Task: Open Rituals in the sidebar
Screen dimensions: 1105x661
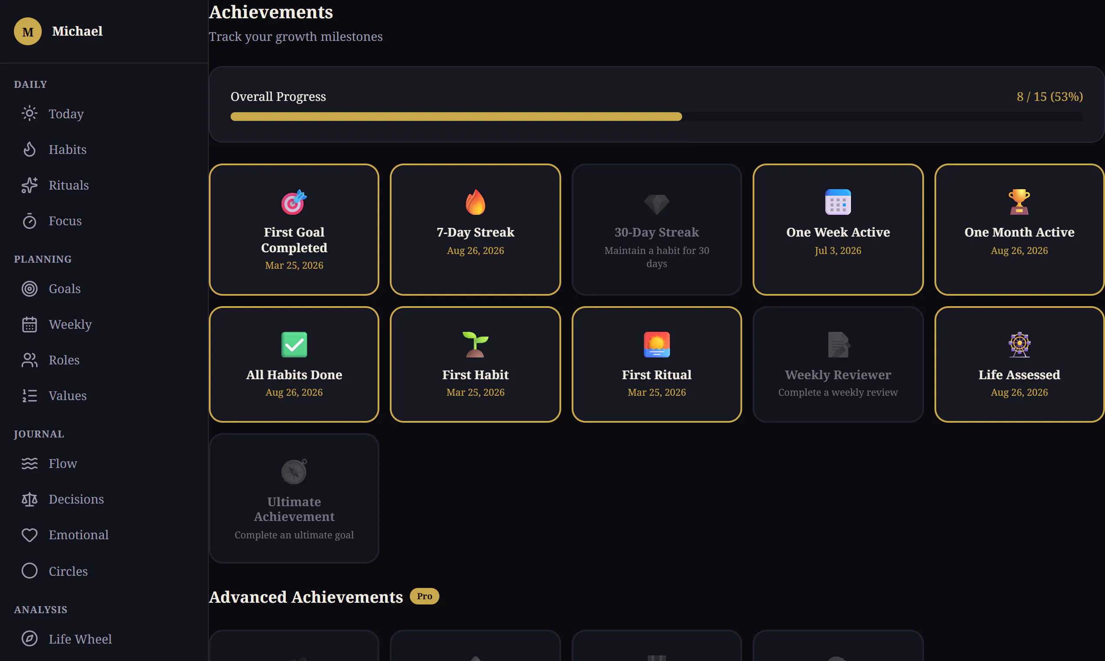Action: pyautogui.click(x=104, y=185)
